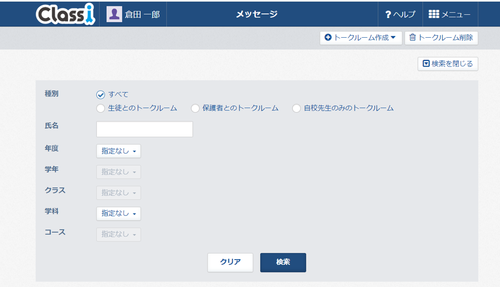Open the 学科 dropdown
Image resolution: width=500 pixels, height=287 pixels.
118,213
